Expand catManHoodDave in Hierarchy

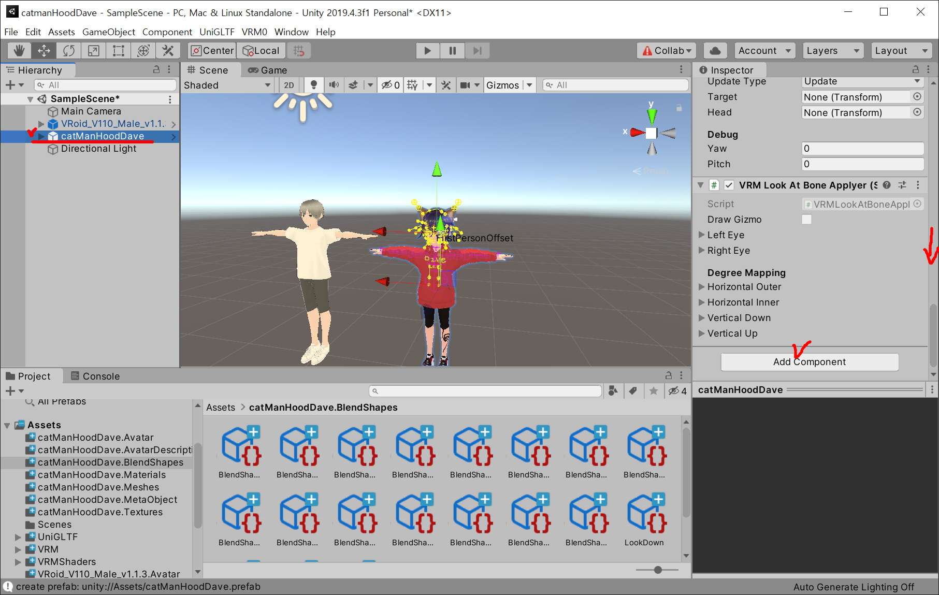pyautogui.click(x=41, y=136)
